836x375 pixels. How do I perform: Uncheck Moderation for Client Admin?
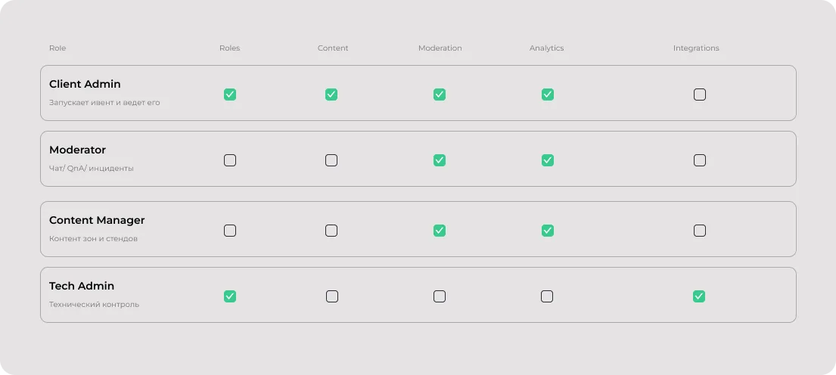click(x=440, y=95)
